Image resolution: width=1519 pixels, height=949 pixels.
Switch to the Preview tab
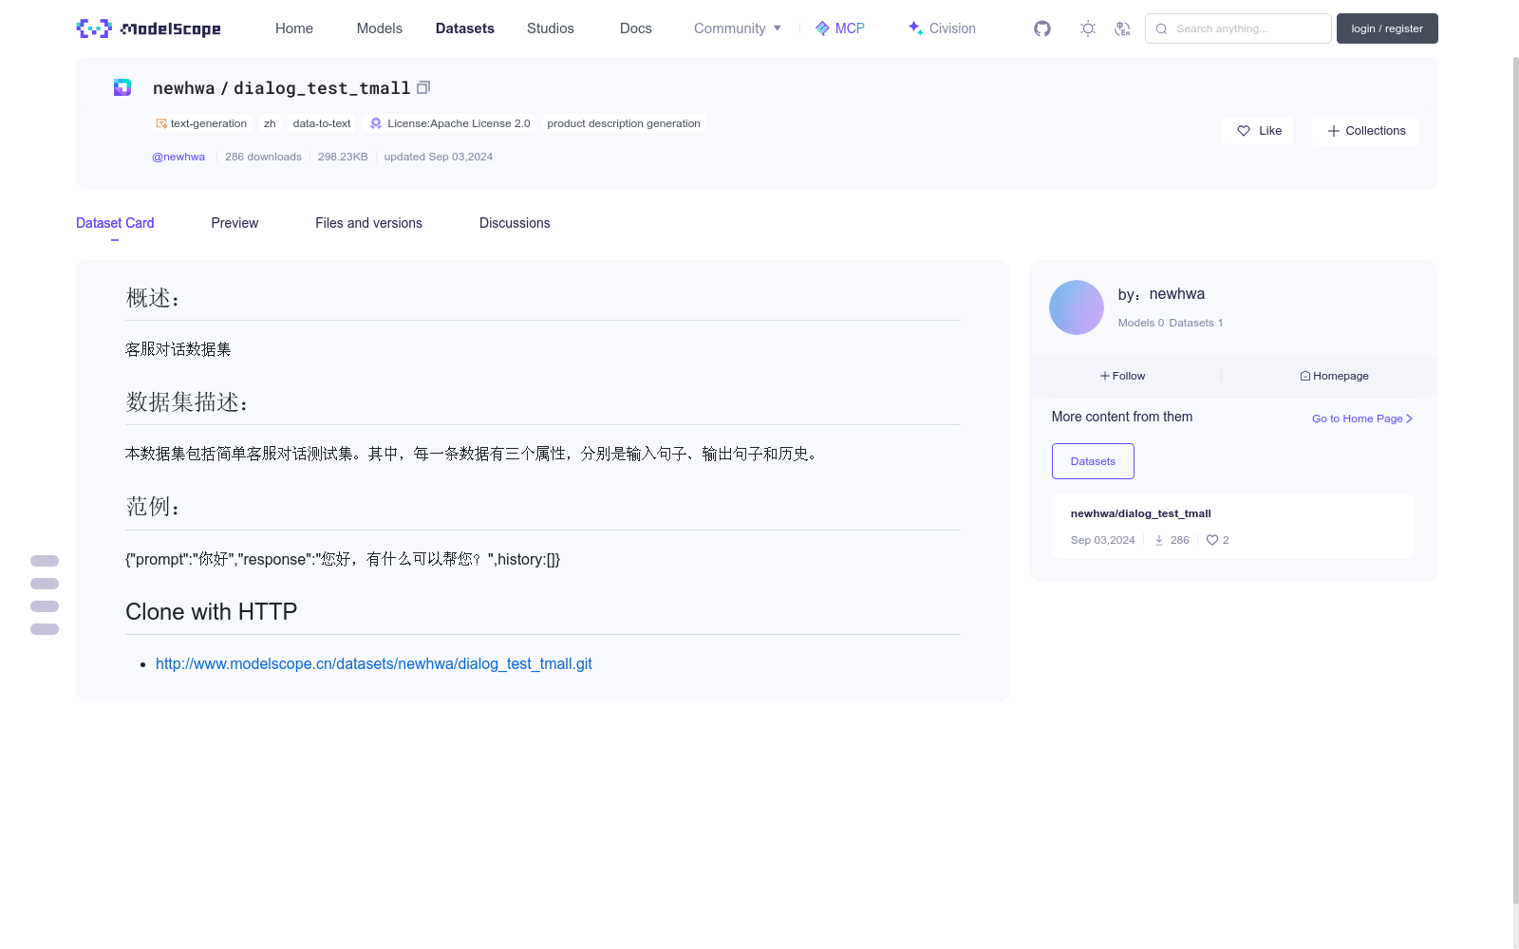point(234,223)
